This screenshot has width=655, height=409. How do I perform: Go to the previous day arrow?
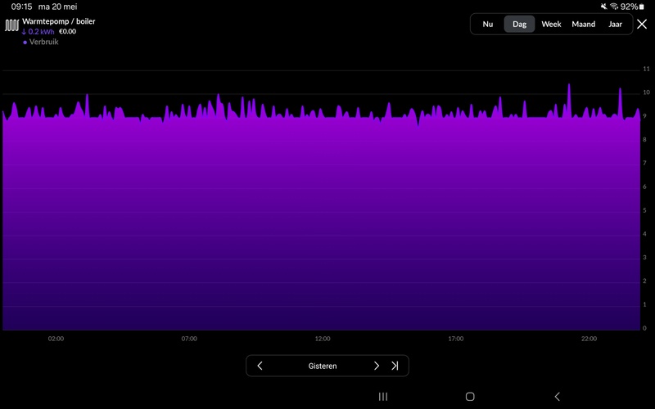pyautogui.click(x=260, y=366)
